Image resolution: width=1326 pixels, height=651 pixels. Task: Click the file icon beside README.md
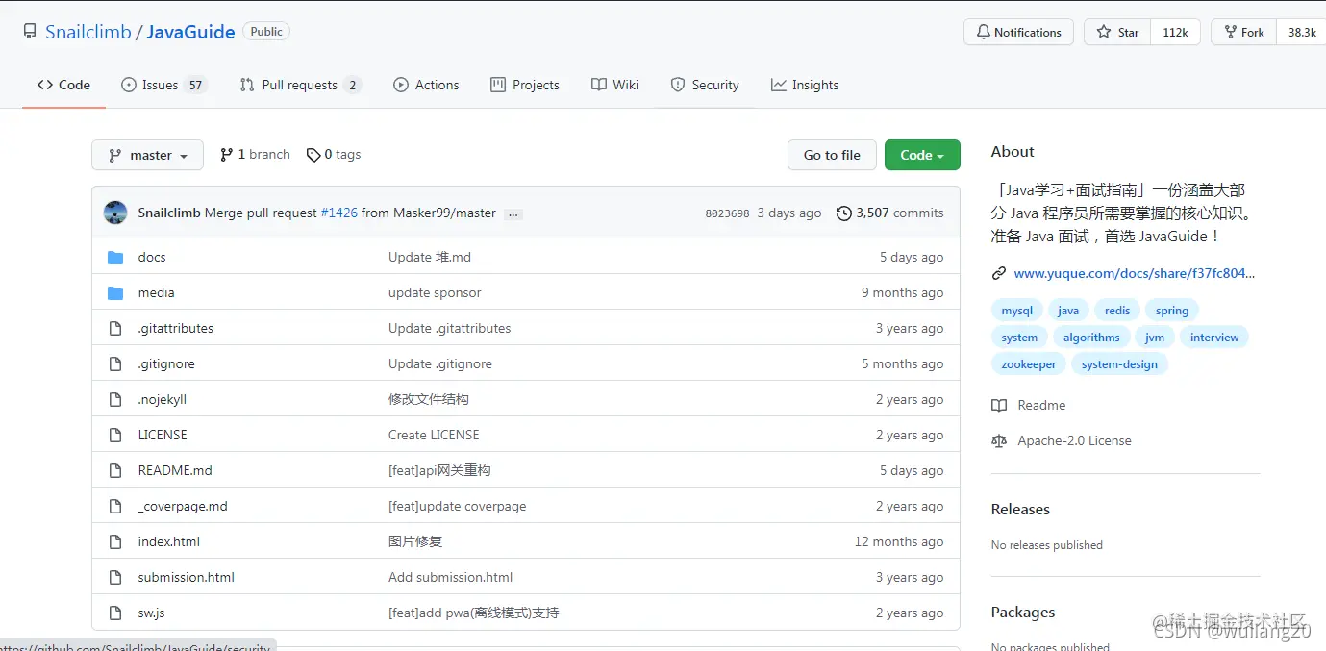115,470
